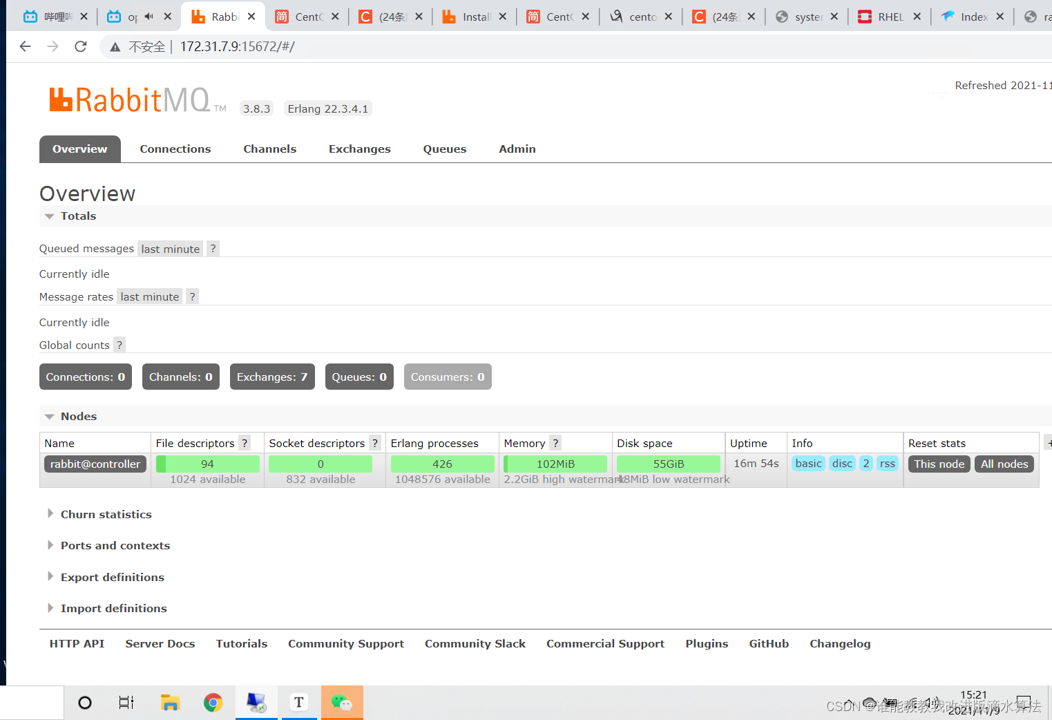Switch to the Exchanges tab
Viewport: 1052px width, 720px height.
(360, 149)
